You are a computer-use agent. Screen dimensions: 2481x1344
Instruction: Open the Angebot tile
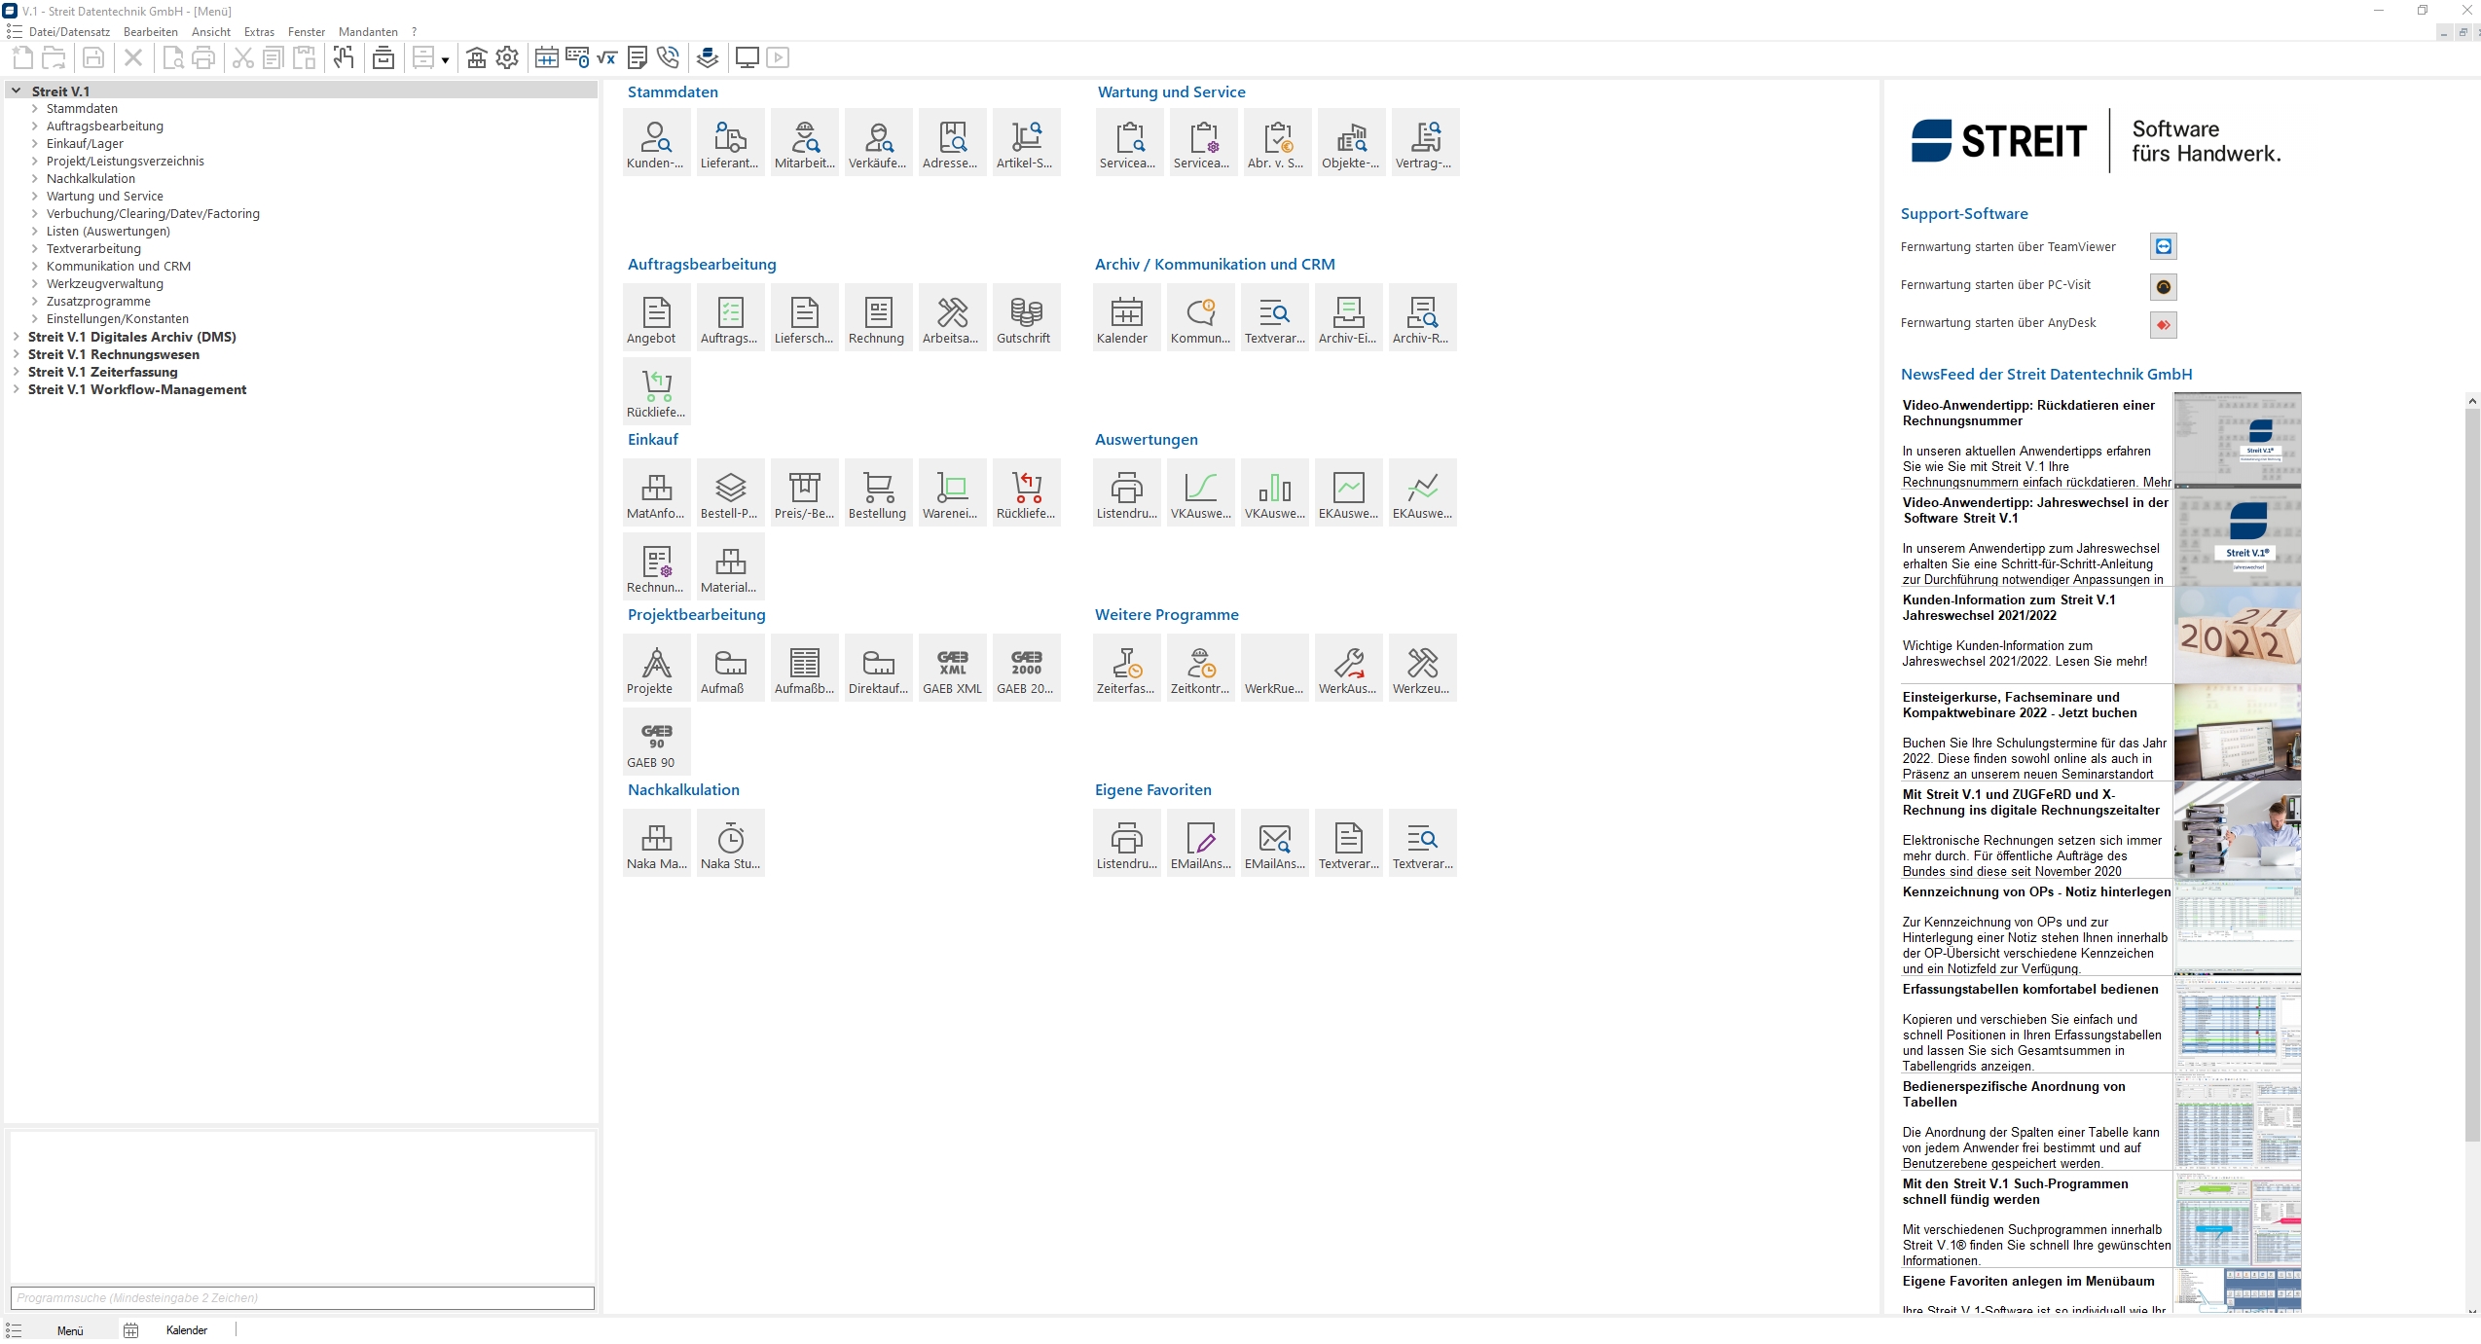tap(656, 317)
